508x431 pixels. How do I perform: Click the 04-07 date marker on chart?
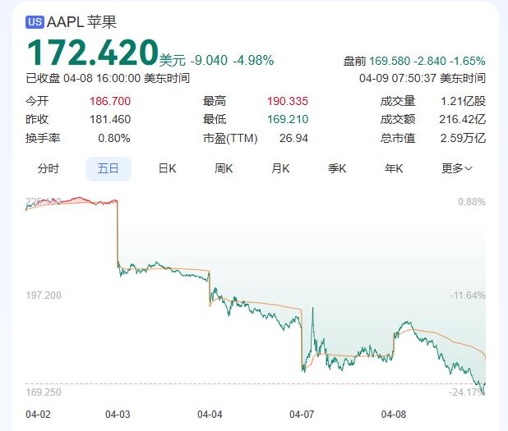302,415
